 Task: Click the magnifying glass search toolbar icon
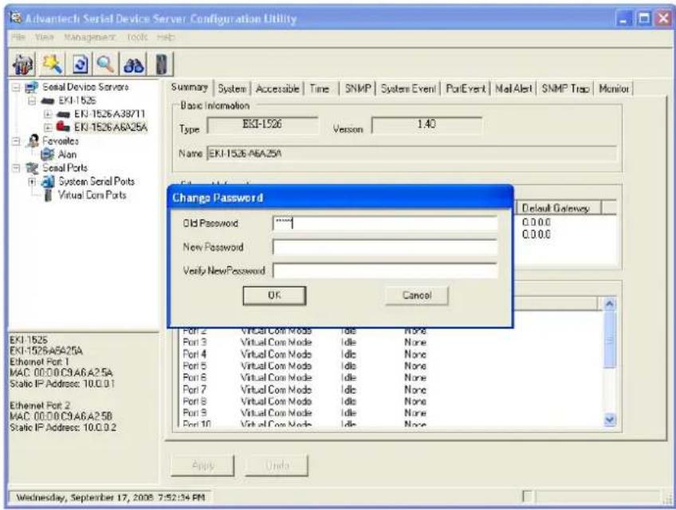[x=105, y=65]
